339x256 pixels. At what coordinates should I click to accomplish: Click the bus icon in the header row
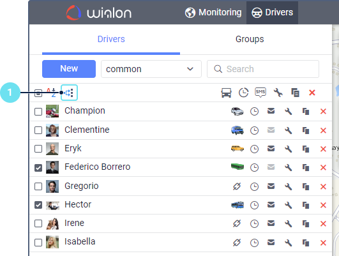[226, 93]
